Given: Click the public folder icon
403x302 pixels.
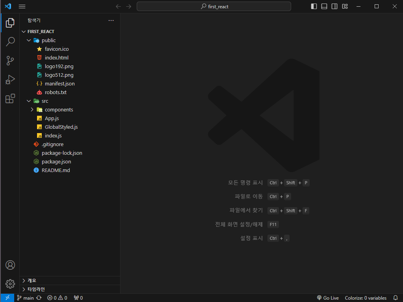Looking at the screenshot, I should pyautogui.click(x=36, y=40).
